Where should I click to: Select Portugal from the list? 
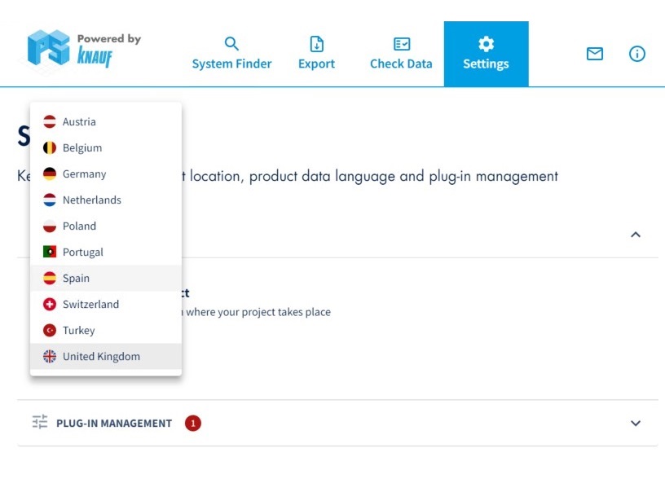82,253
